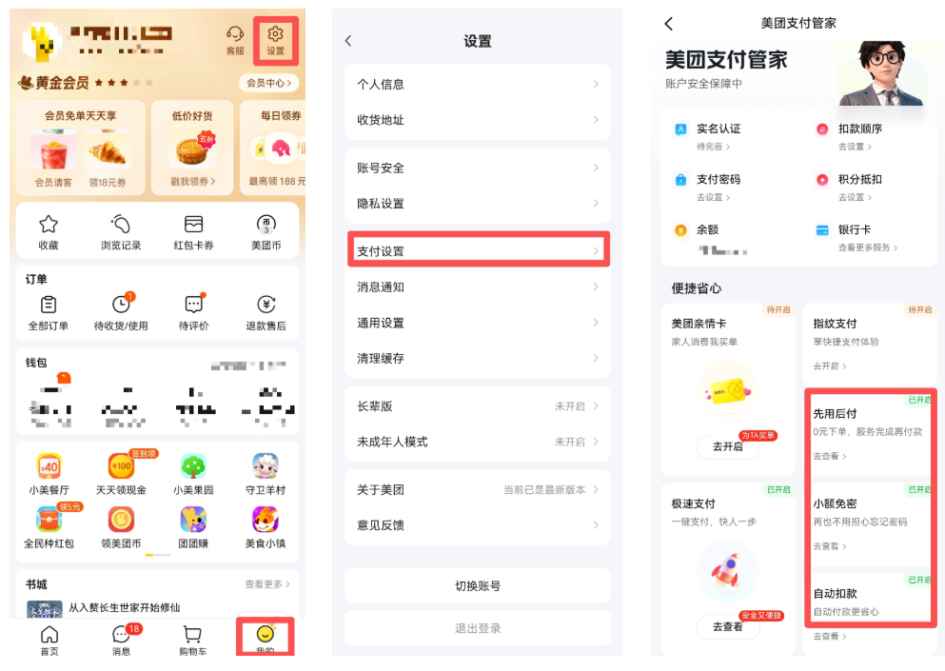Open 退款售后 icon
This screenshot has height=671, width=945.
(266, 305)
